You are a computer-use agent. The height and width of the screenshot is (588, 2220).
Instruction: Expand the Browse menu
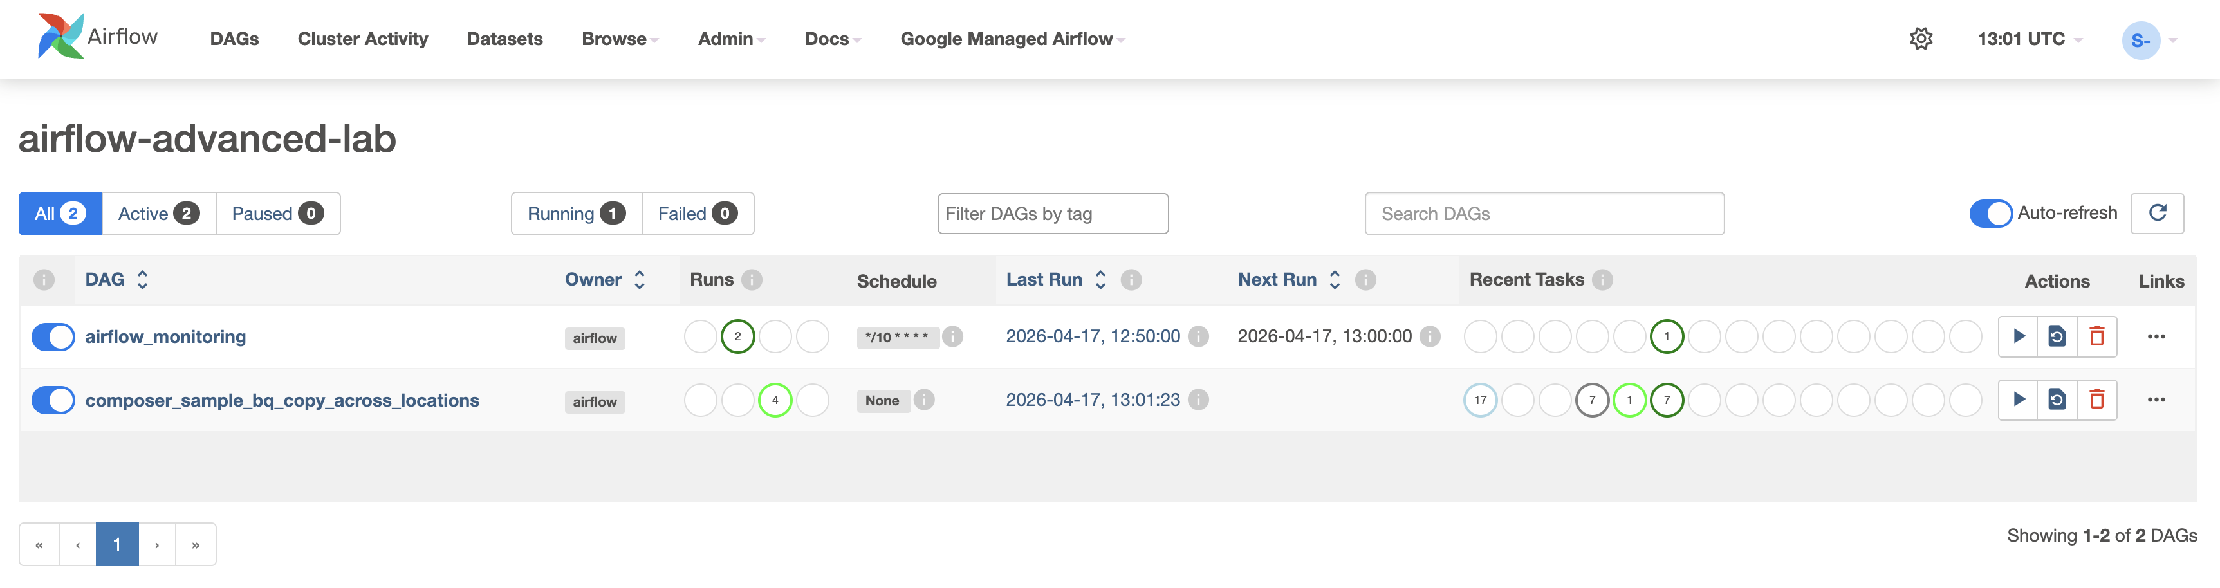619,39
